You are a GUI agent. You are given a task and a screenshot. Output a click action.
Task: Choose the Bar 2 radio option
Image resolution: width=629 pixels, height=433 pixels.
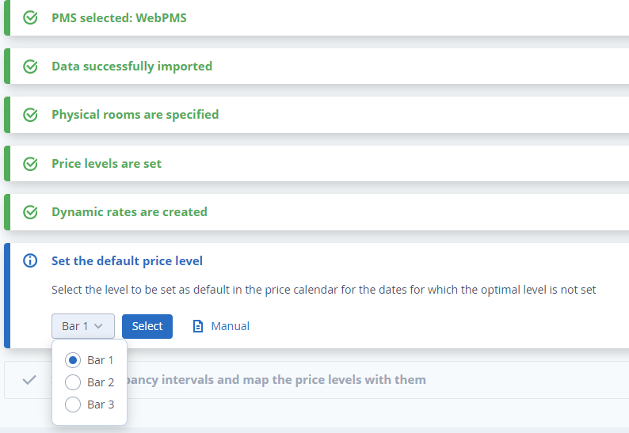pyautogui.click(x=73, y=382)
